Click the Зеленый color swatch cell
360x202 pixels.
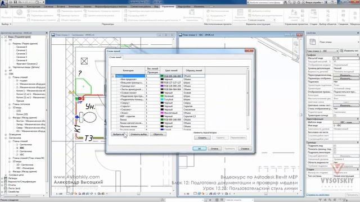click(171, 96)
